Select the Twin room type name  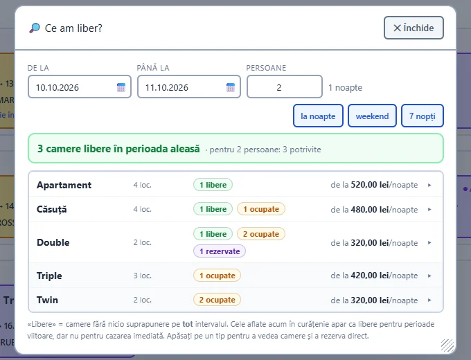(47, 300)
